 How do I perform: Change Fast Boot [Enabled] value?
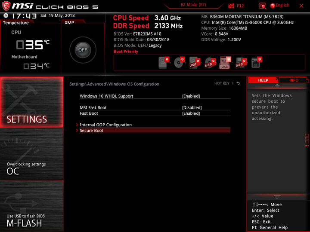(x=191, y=113)
